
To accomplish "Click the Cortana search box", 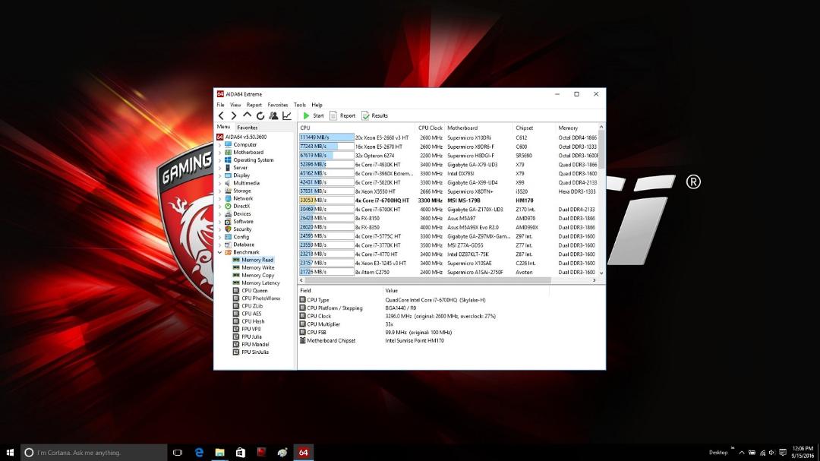I will [94, 452].
